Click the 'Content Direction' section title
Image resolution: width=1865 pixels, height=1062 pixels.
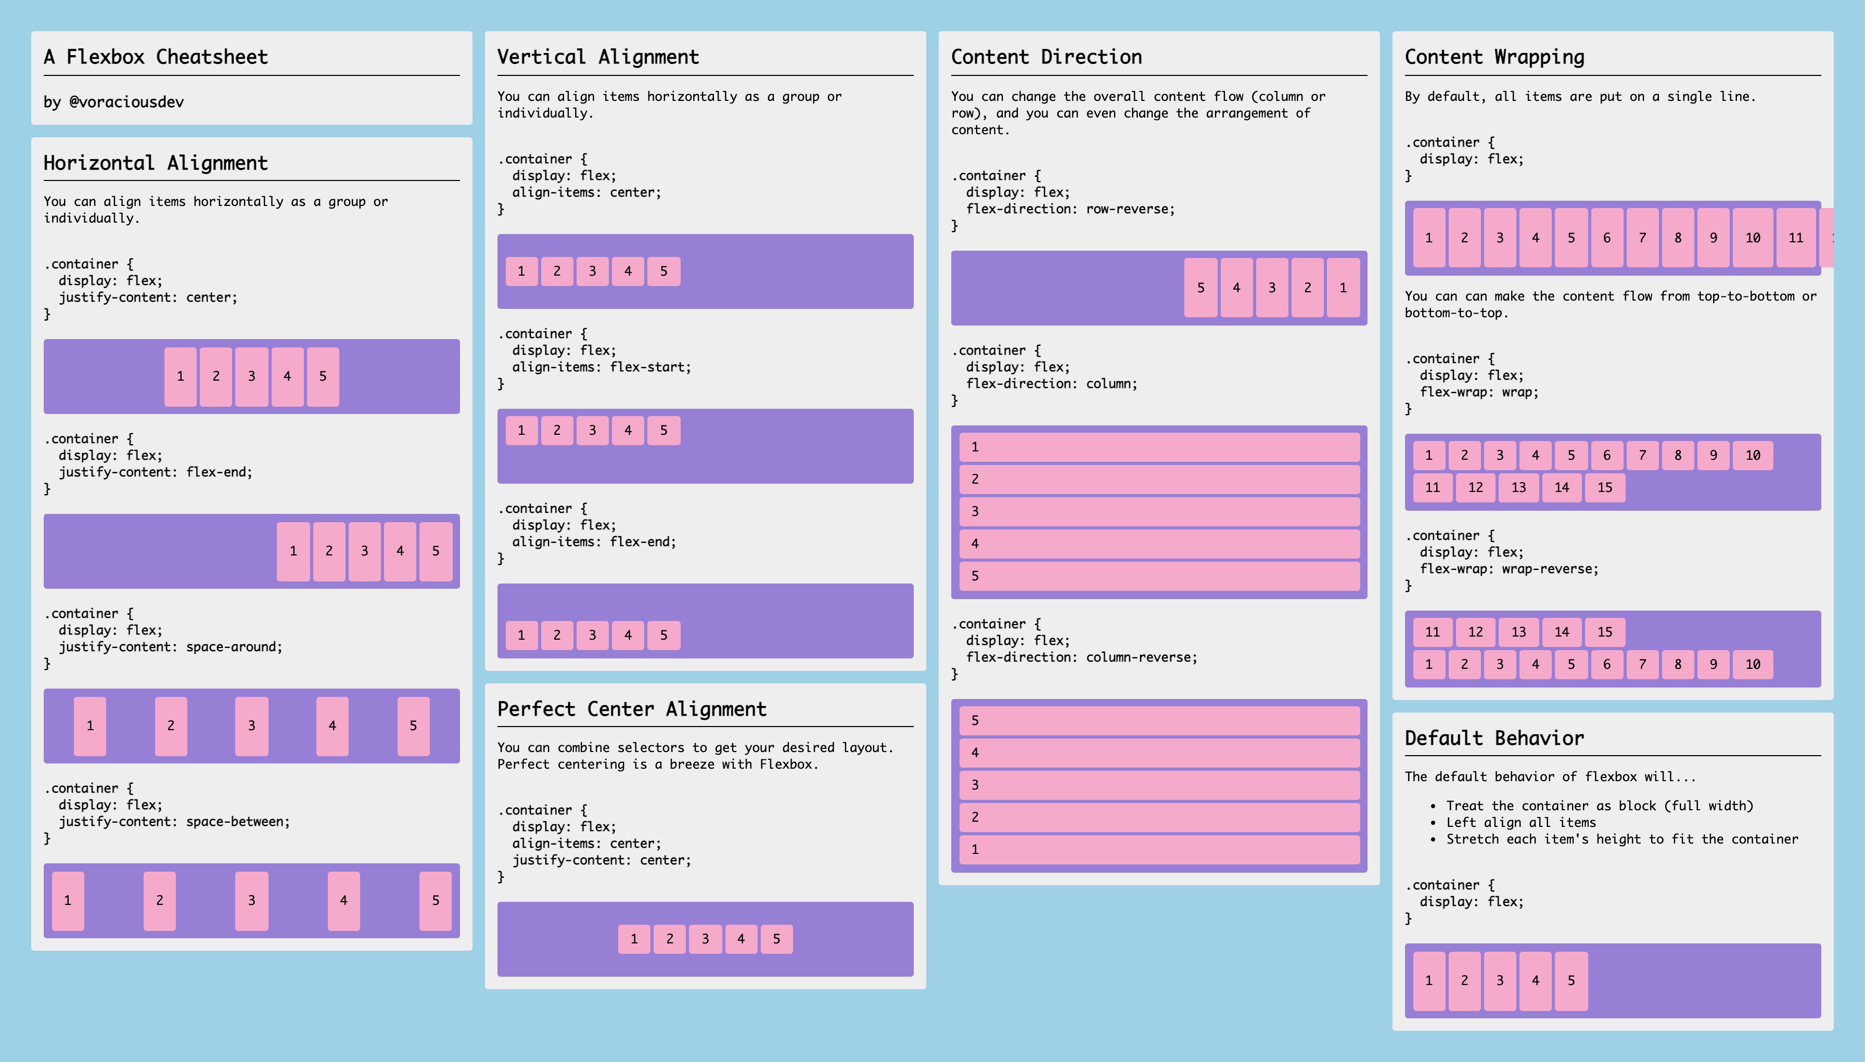pyautogui.click(x=1045, y=57)
